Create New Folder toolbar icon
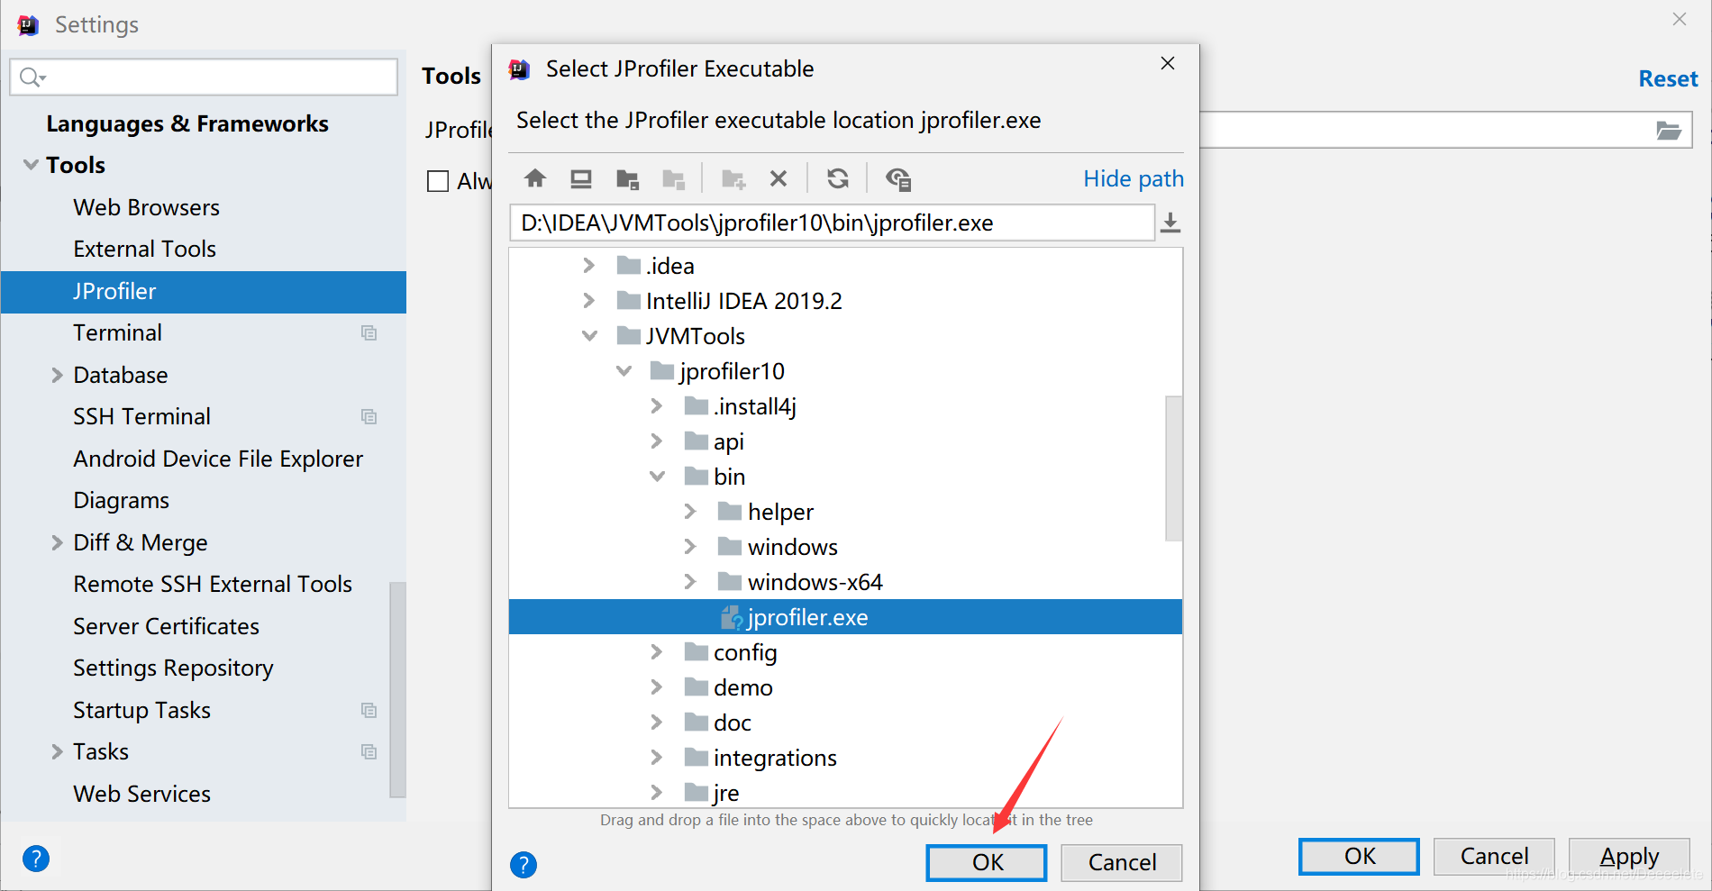This screenshot has height=891, width=1712. 733,179
